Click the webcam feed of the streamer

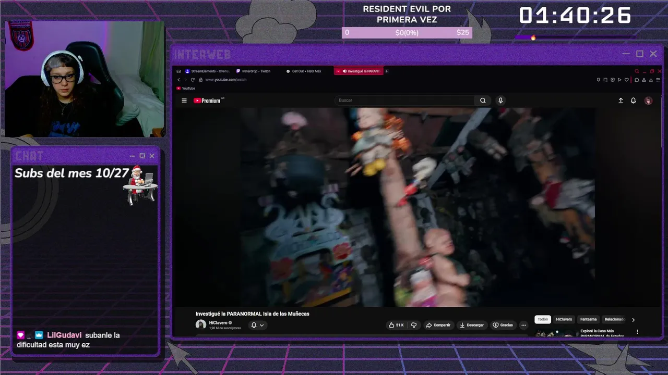(85, 79)
